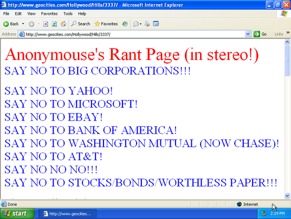Image resolution: width=291 pixels, height=219 pixels.
Task: Click the green Go button
Action: pyautogui.click(x=260, y=34)
